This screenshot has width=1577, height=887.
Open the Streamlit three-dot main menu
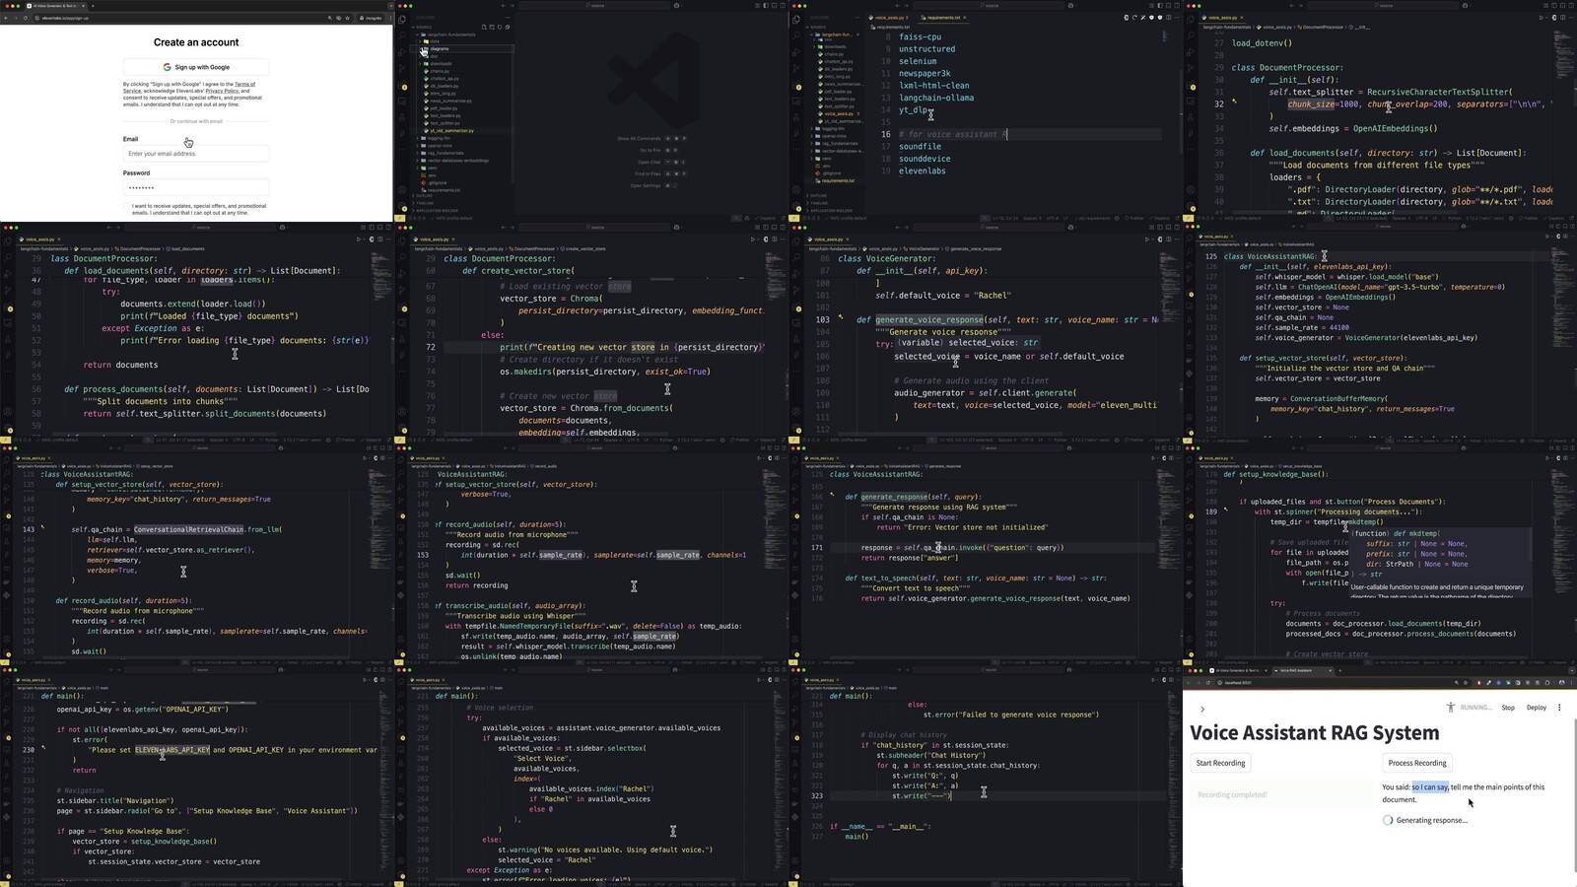[1559, 708]
